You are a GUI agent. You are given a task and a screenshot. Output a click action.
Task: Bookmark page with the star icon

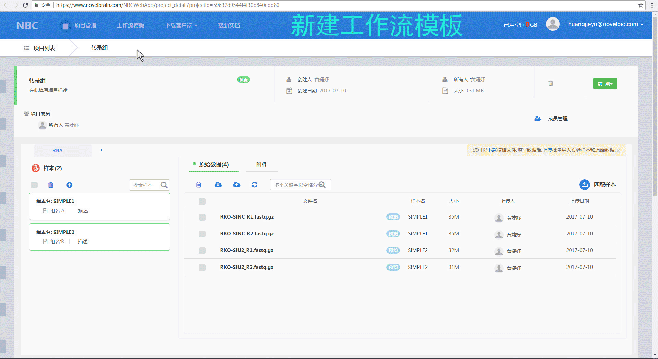tap(641, 5)
